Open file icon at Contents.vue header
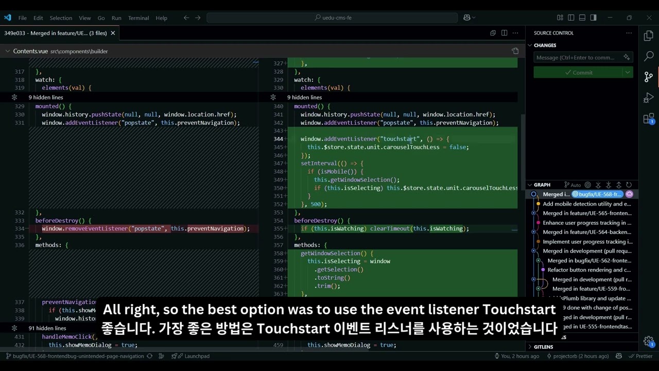Viewport: 659px width, 371px height. [x=515, y=51]
